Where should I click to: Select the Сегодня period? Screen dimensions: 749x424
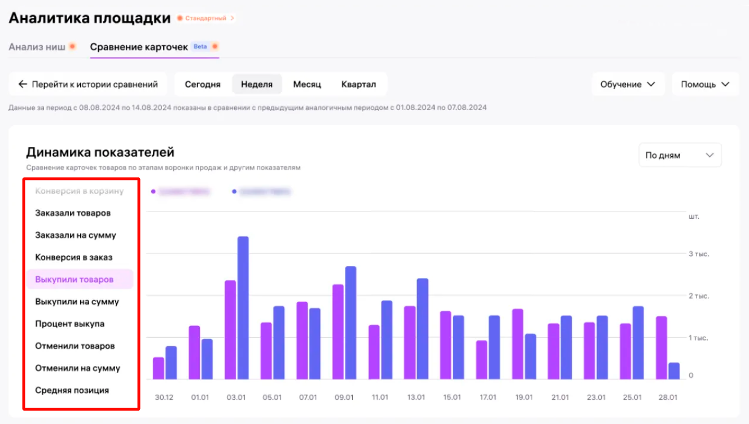point(203,85)
